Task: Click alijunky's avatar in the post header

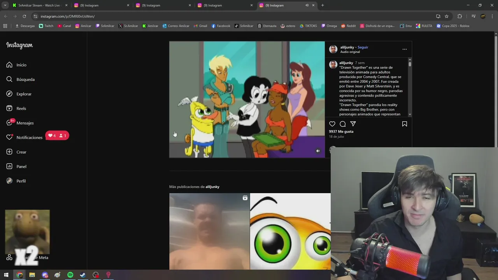Action: click(333, 49)
